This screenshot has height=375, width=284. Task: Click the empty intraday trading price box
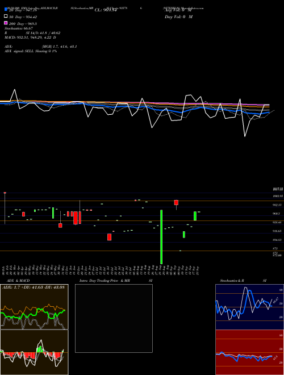pyautogui.click(x=114, y=318)
